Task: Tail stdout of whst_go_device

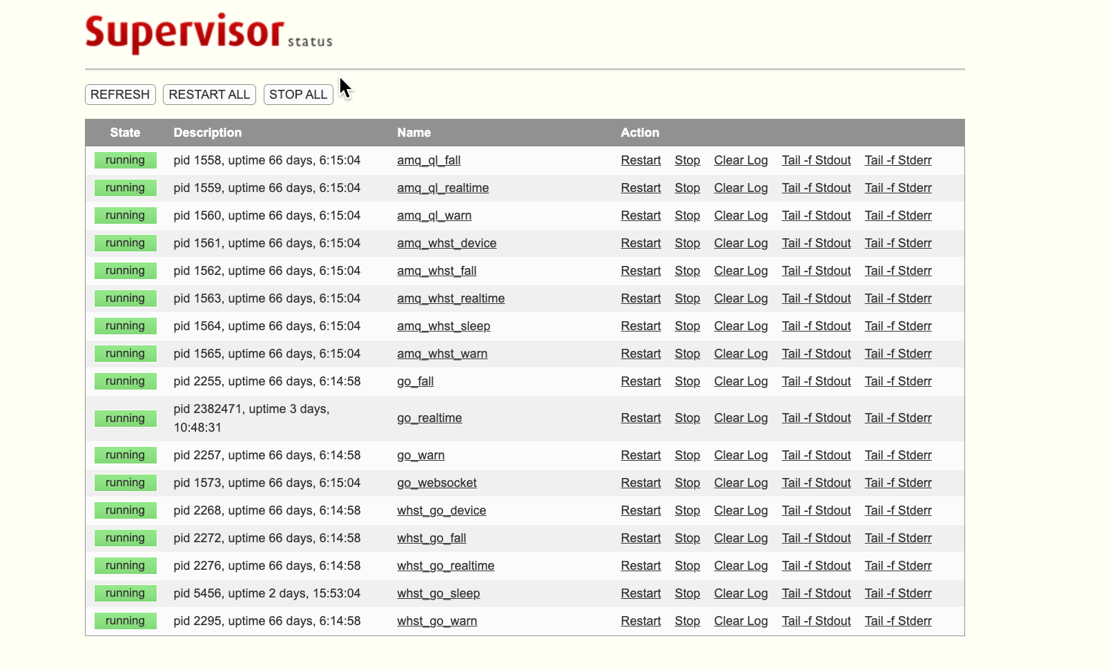Action: pos(816,510)
